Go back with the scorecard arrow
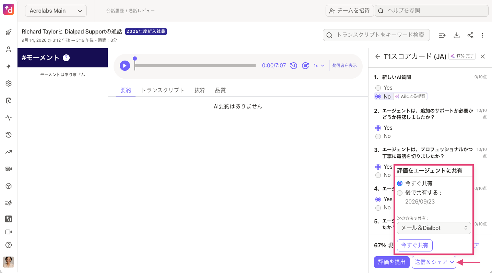The height and width of the screenshot is (273, 492). pos(378,56)
